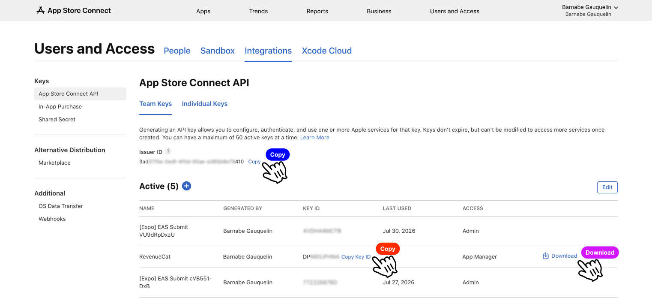Click the Jul 27, 2026 last used date
This screenshot has height=298, width=652.
pyautogui.click(x=399, y=283)
